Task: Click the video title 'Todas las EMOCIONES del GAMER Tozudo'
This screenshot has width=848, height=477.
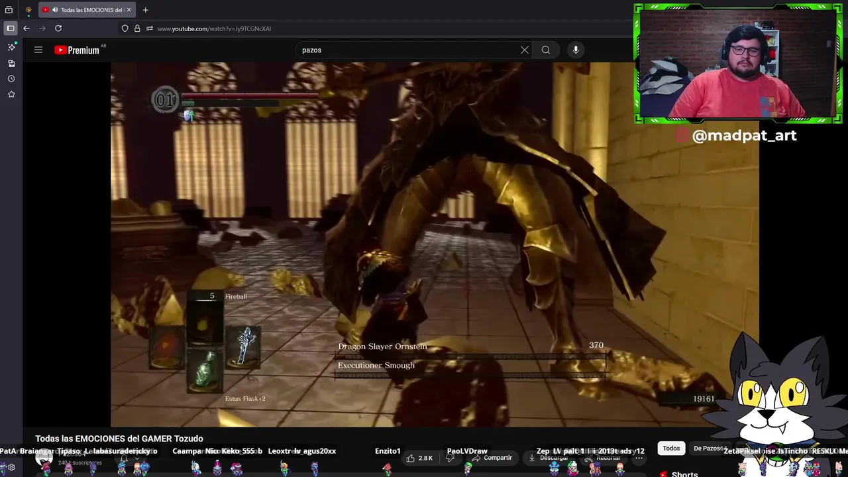Action: tap(119, 439)
